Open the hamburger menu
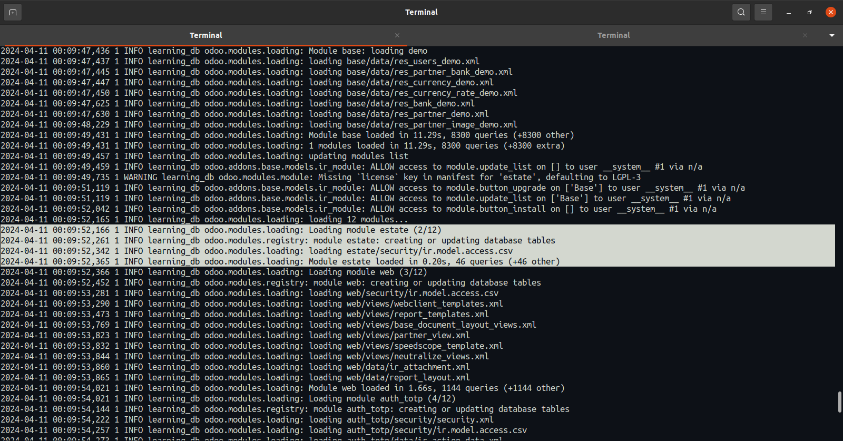The image size is (843, 441). 763,12
